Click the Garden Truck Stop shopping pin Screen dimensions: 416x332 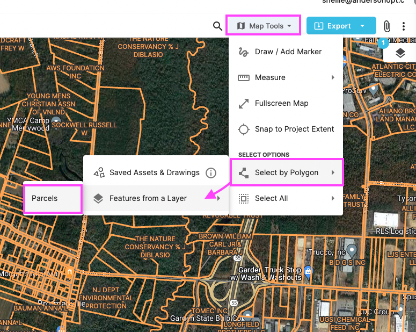click(x=308, y=272)
